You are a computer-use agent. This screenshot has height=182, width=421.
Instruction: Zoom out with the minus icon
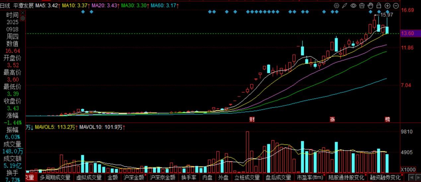point(396,6)
